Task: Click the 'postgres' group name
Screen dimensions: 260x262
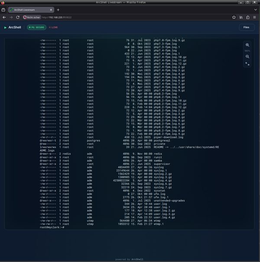Action: tap(94, 140)
